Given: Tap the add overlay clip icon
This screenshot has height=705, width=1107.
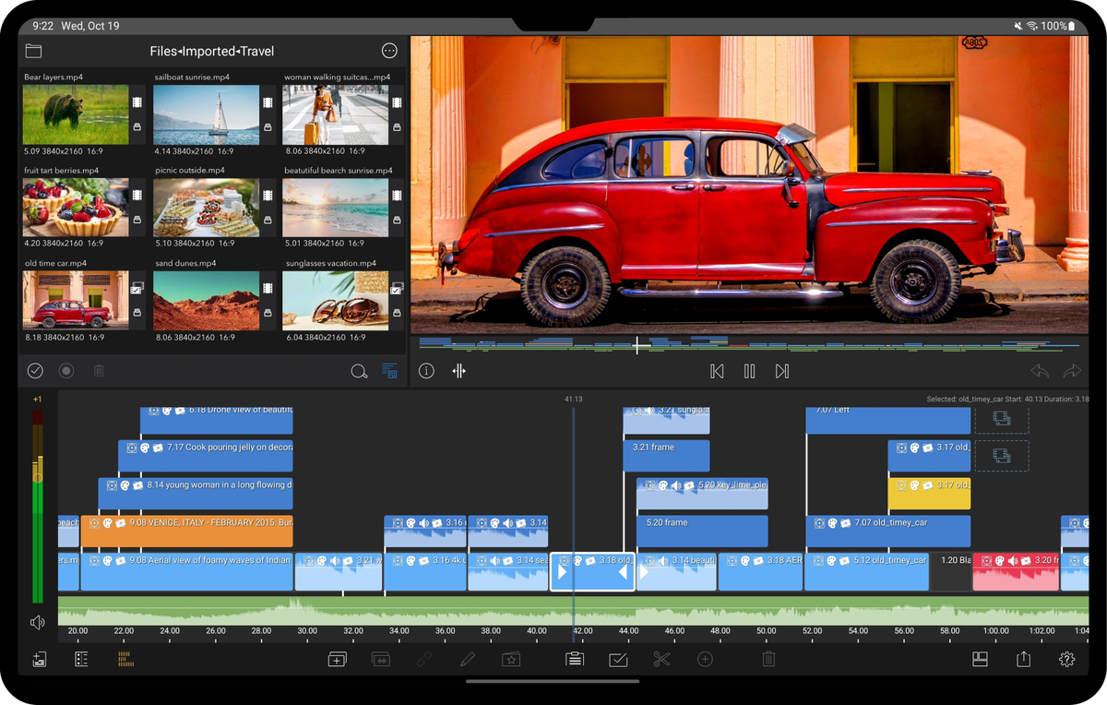Looking at the screenshot, I should 338,659.
